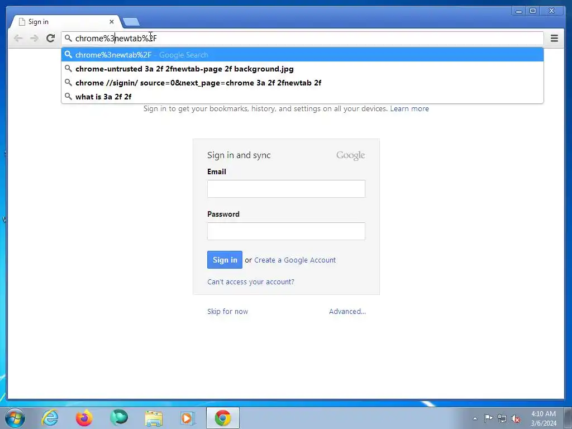572x429 pixels.
Task: Choose the chrome //signin/ source=0 suggestion
Action: [x=302, y=83]
